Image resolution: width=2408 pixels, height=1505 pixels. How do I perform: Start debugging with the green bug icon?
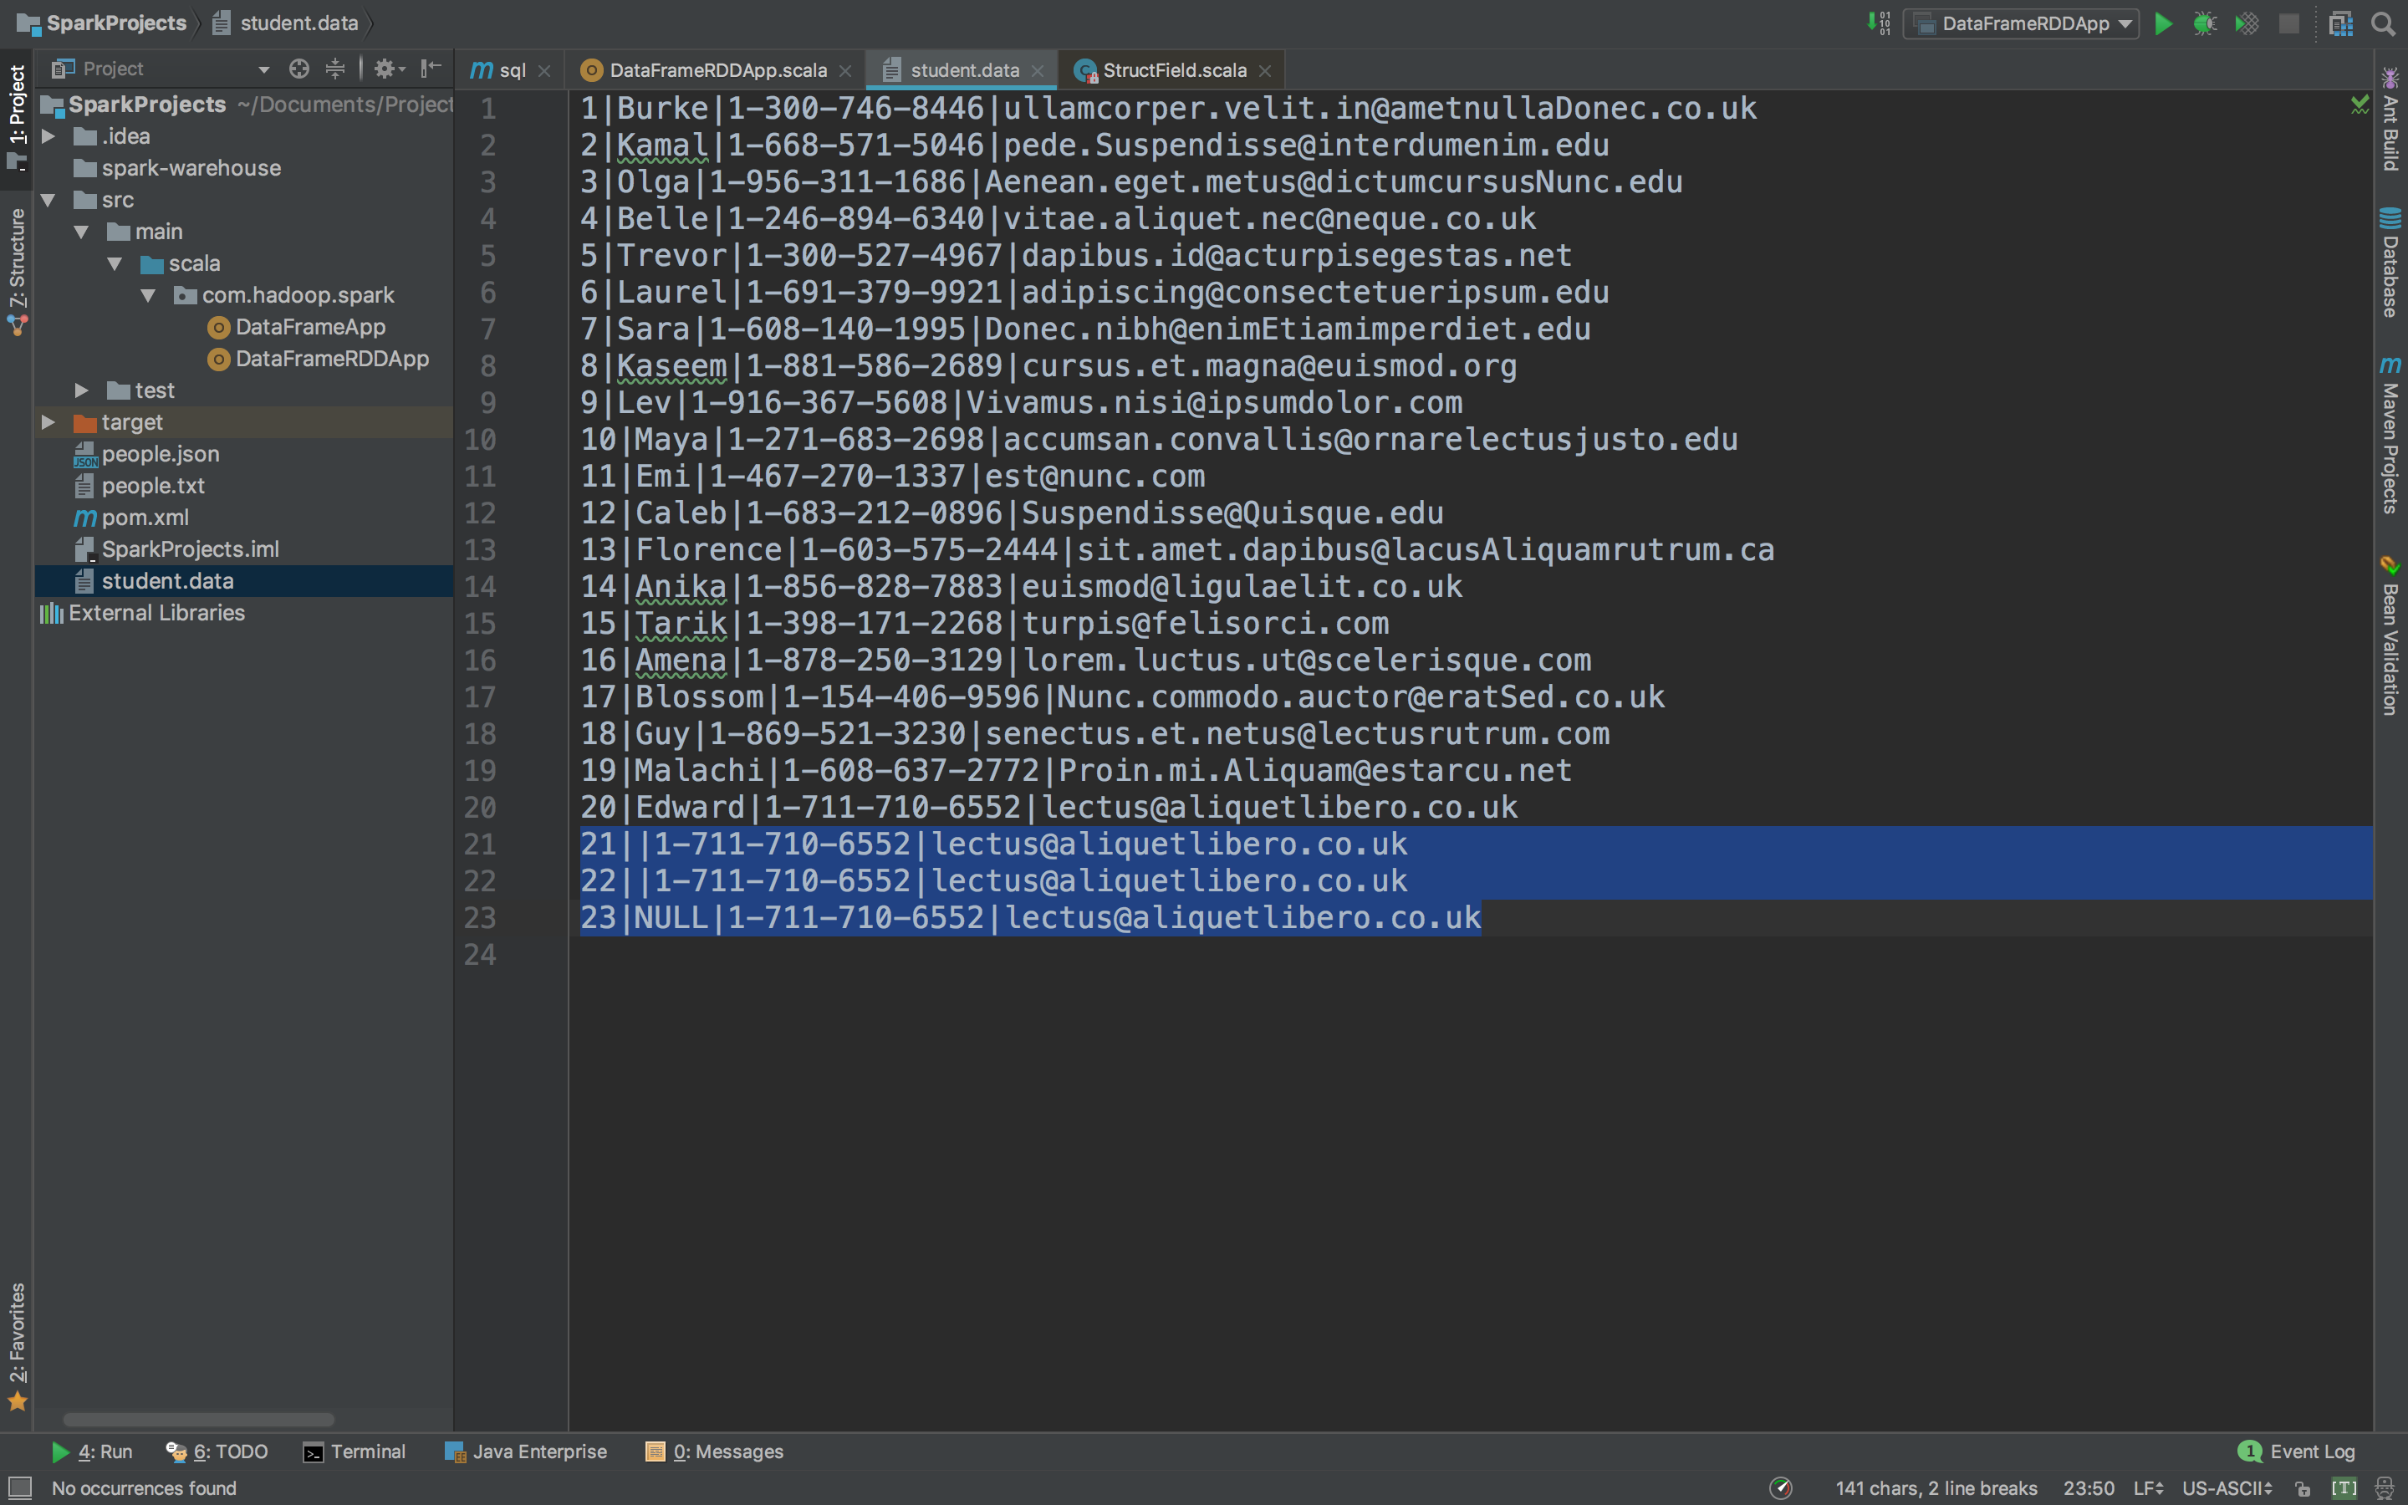2205,23
